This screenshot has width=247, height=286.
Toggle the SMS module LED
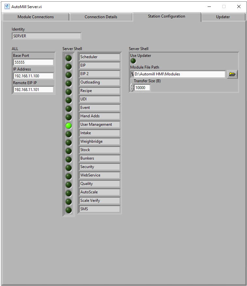tap(69, 210)
